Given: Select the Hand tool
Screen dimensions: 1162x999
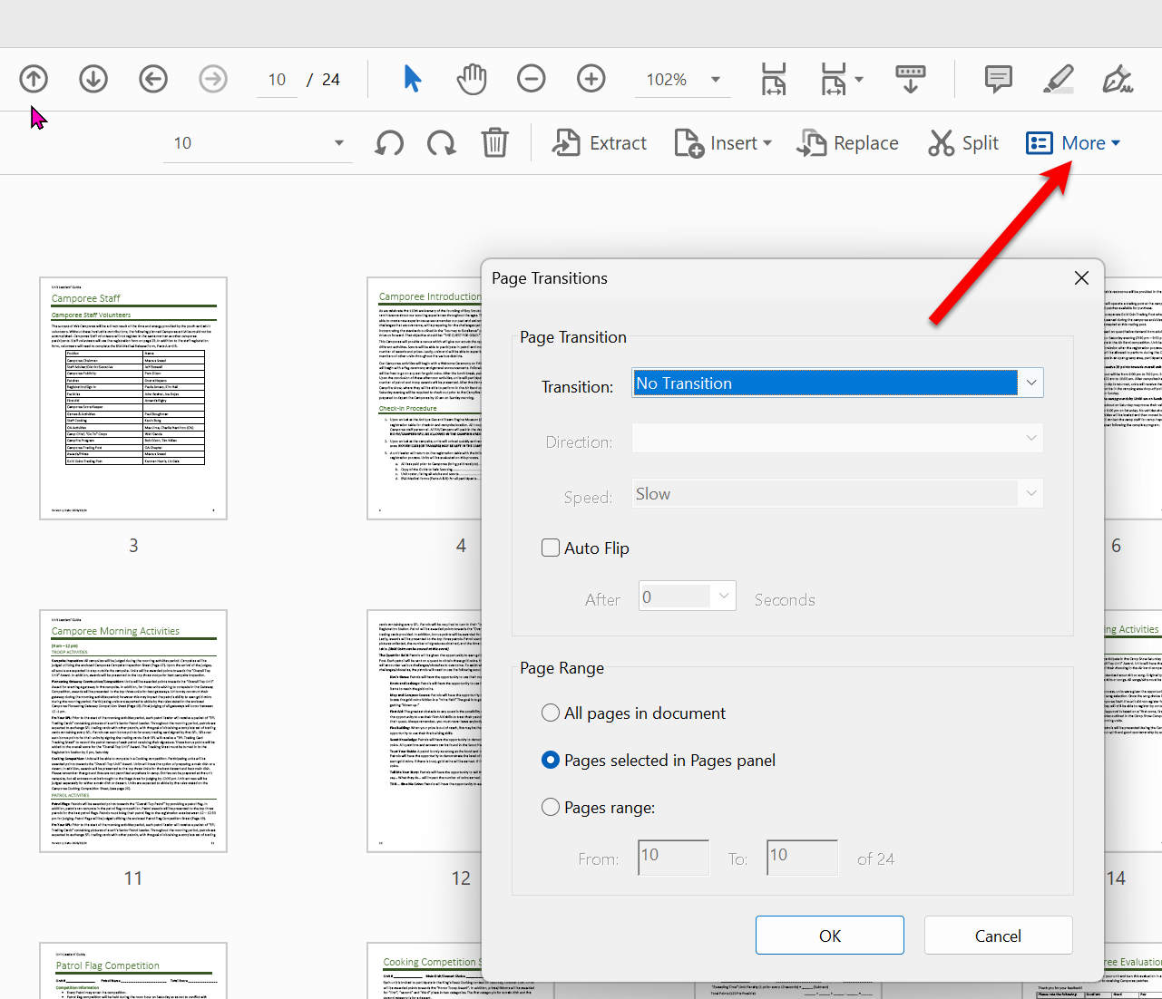Looking at the screenshot, I should 471,79.
